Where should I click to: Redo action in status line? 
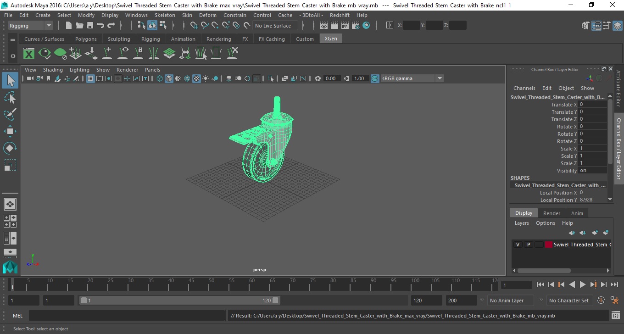tap(111, 26)
